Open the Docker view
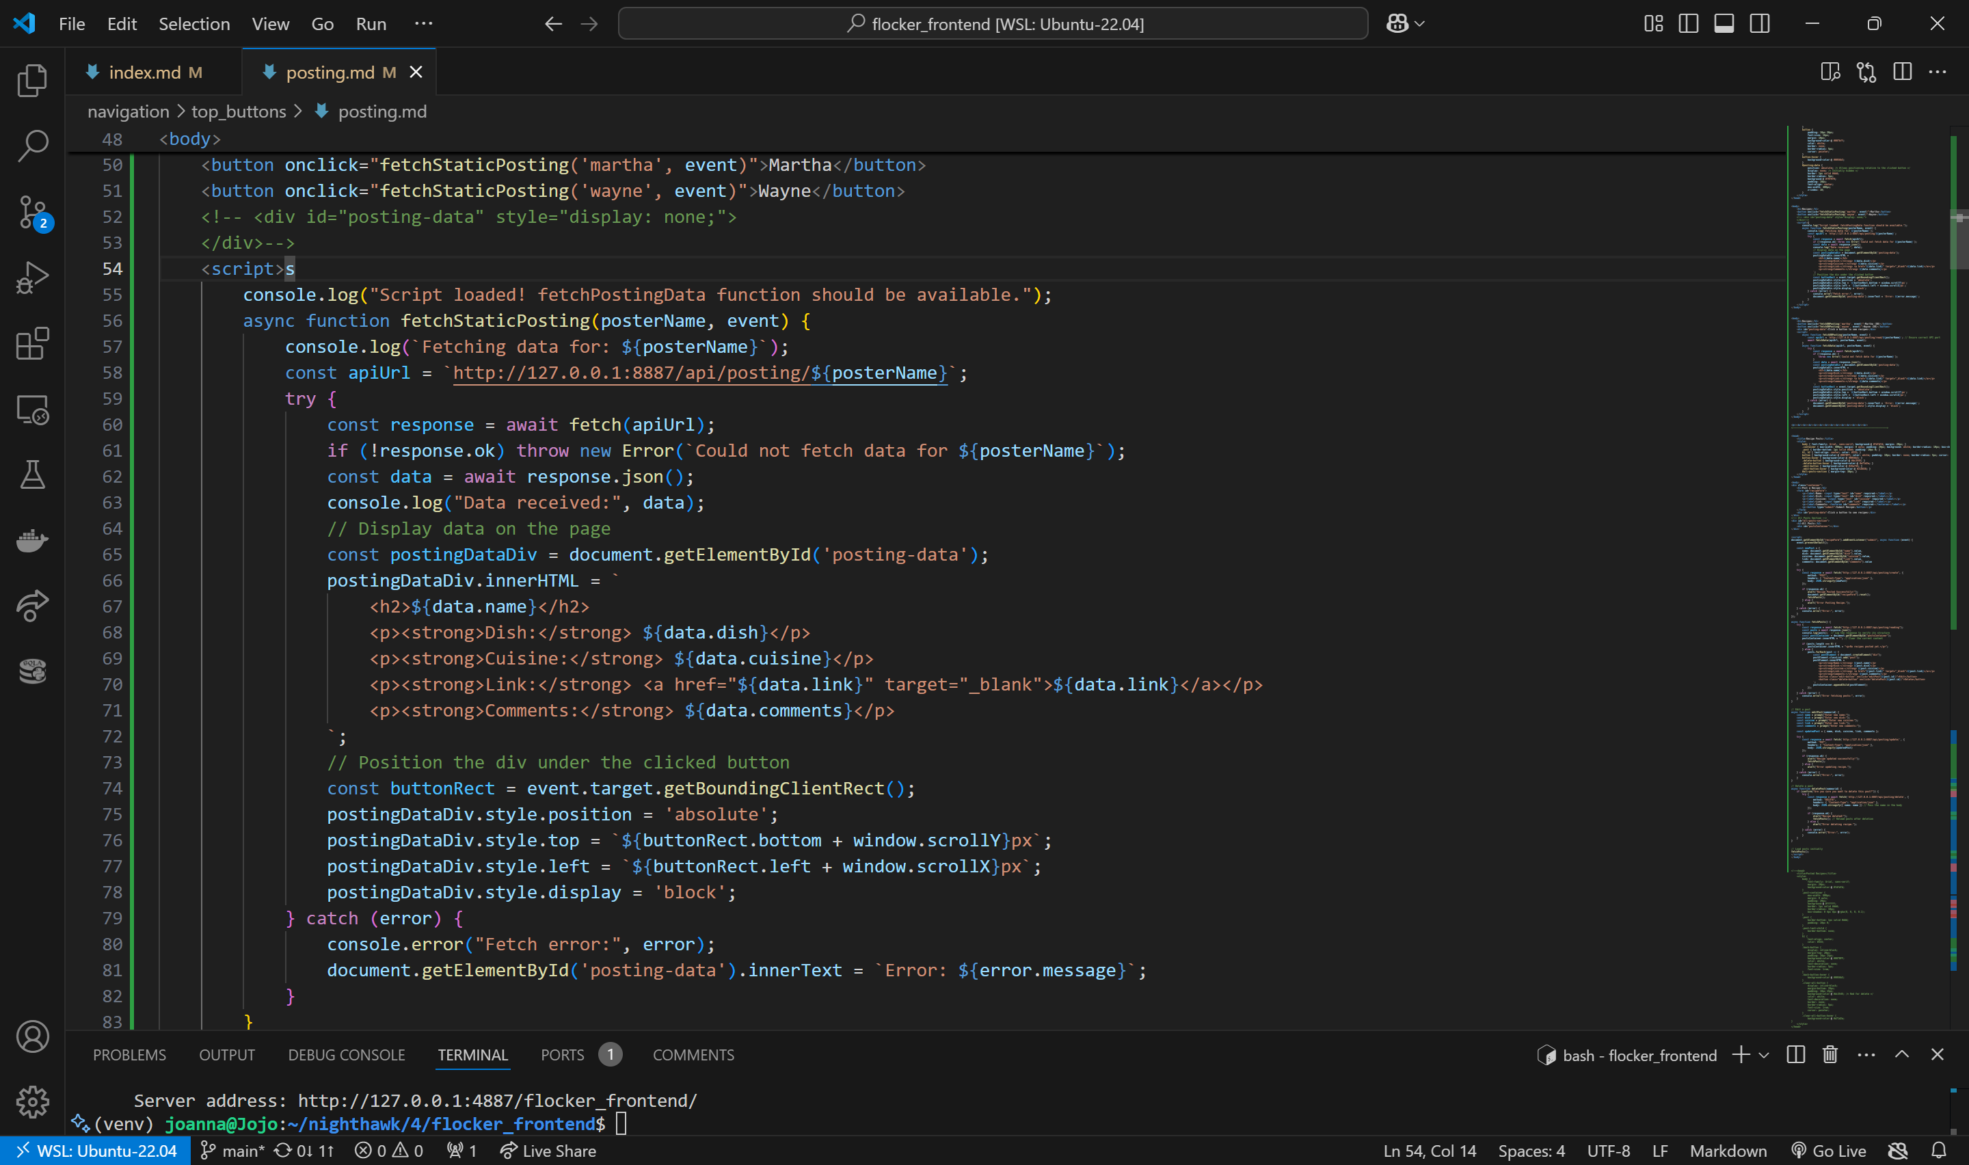The width and height of the screenshot is (1969, 1165). click(x=32, y=541)
